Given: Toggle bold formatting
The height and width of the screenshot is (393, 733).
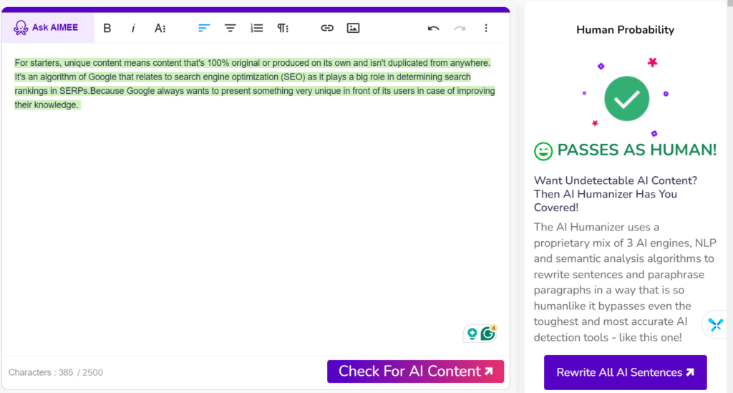Looking at the screenshot, I should (107, 28).
